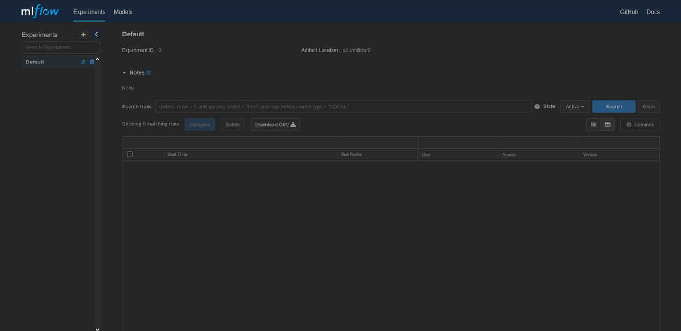This screenshot has height=331, width=681.
Task: Open search syntax help with the question mark icon
Action: point(537,107)
